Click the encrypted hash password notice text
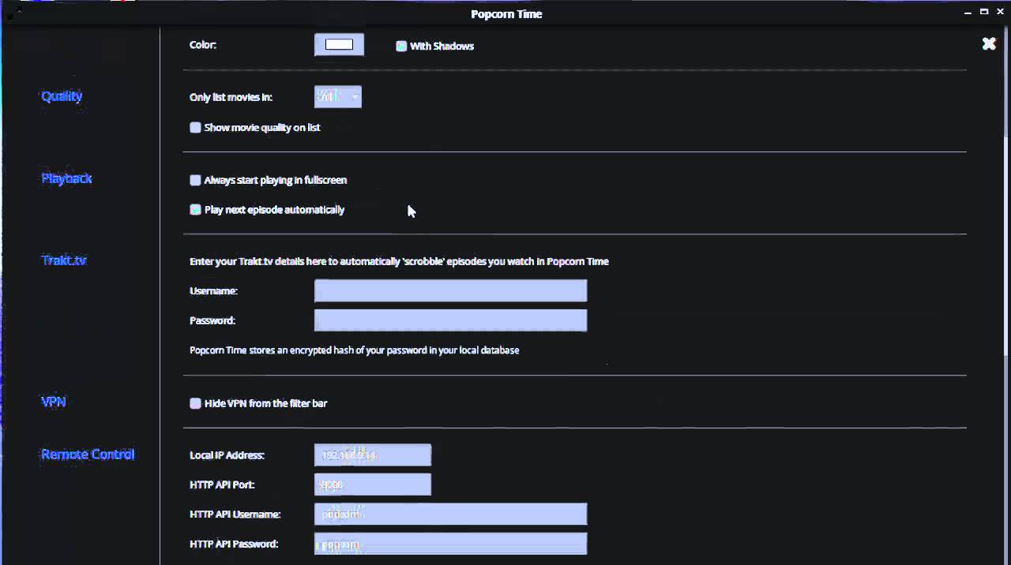Viewport: 1011px width, 565px height. (x=355, y=350)
